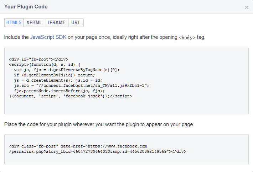Click the permalink.php story_fbid code line
253x172 pixels.
pyautogui.click(x=97, y=151)
